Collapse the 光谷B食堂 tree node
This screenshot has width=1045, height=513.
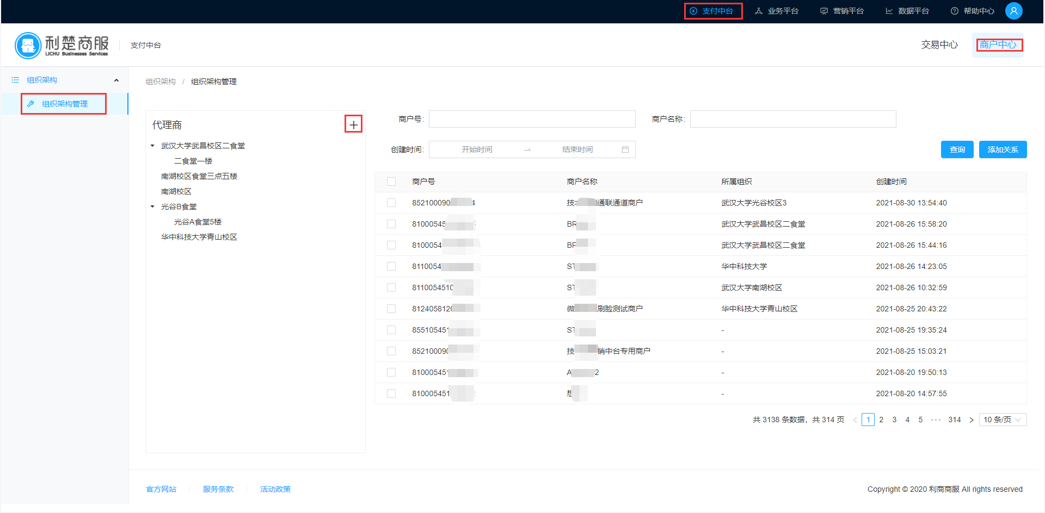click(152, 207)
